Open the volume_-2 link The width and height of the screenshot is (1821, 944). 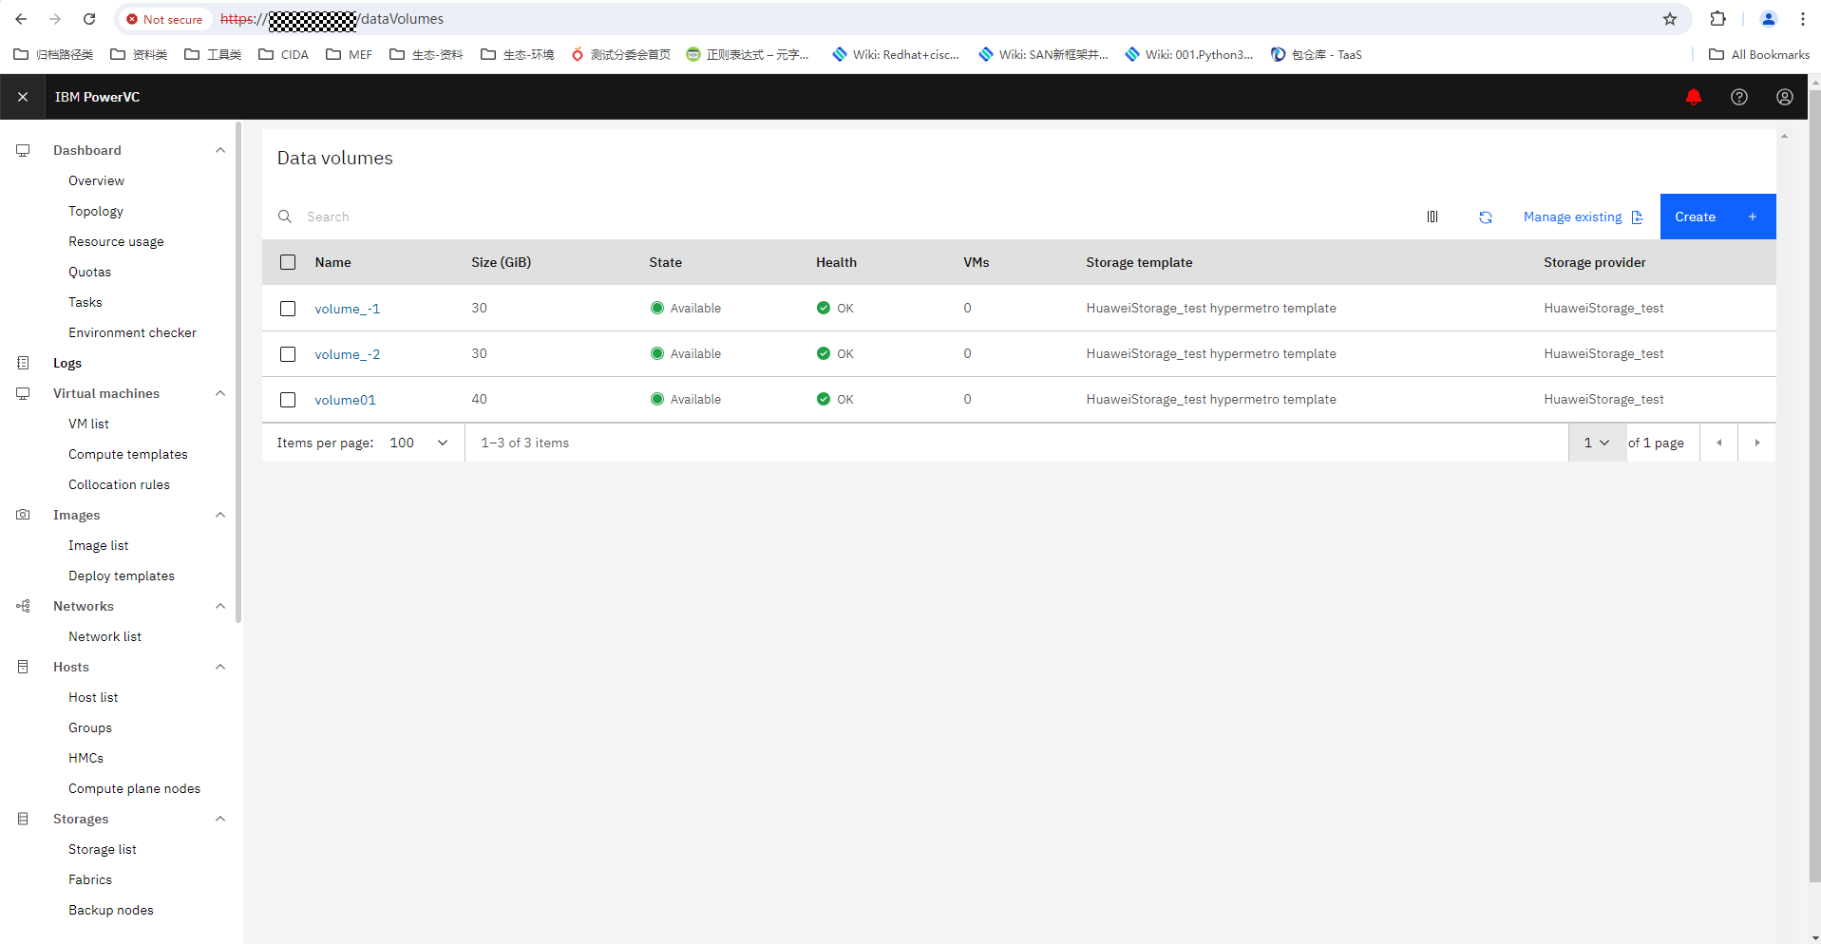pos(347,354)
